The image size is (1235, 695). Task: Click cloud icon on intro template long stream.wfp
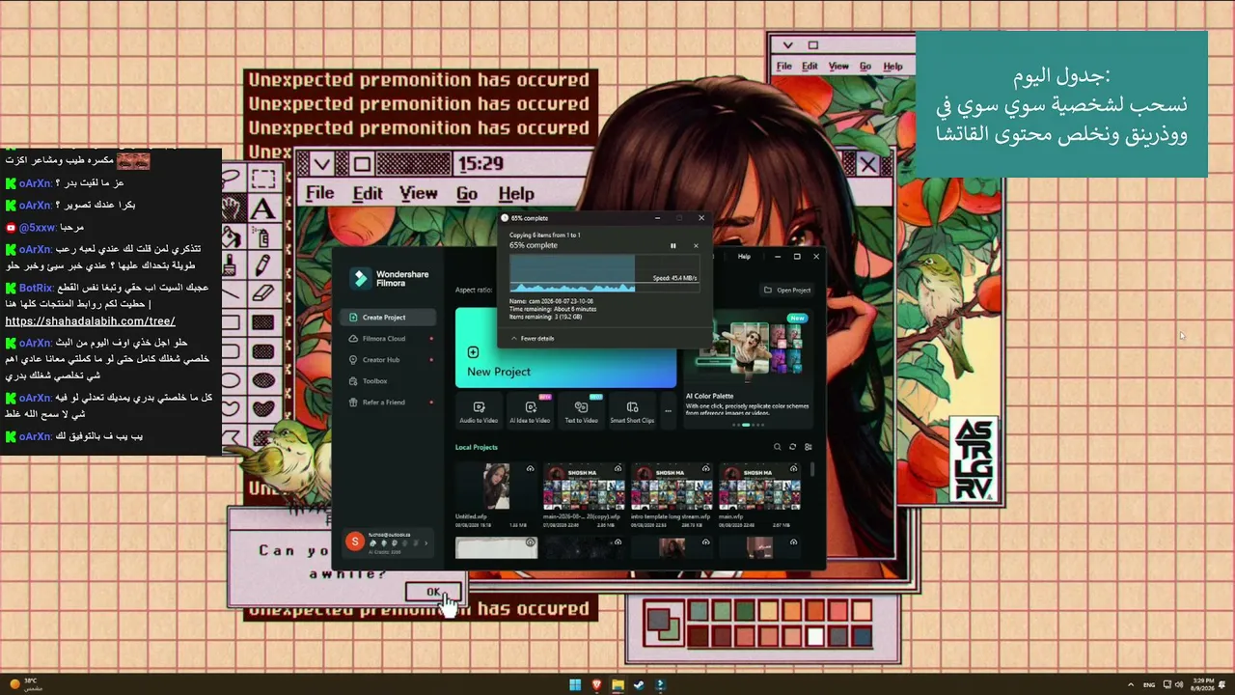click(x=706, y=469)
